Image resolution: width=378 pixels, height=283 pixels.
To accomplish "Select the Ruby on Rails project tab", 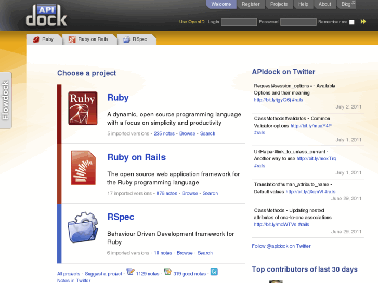I will click(x=89, y=39).
